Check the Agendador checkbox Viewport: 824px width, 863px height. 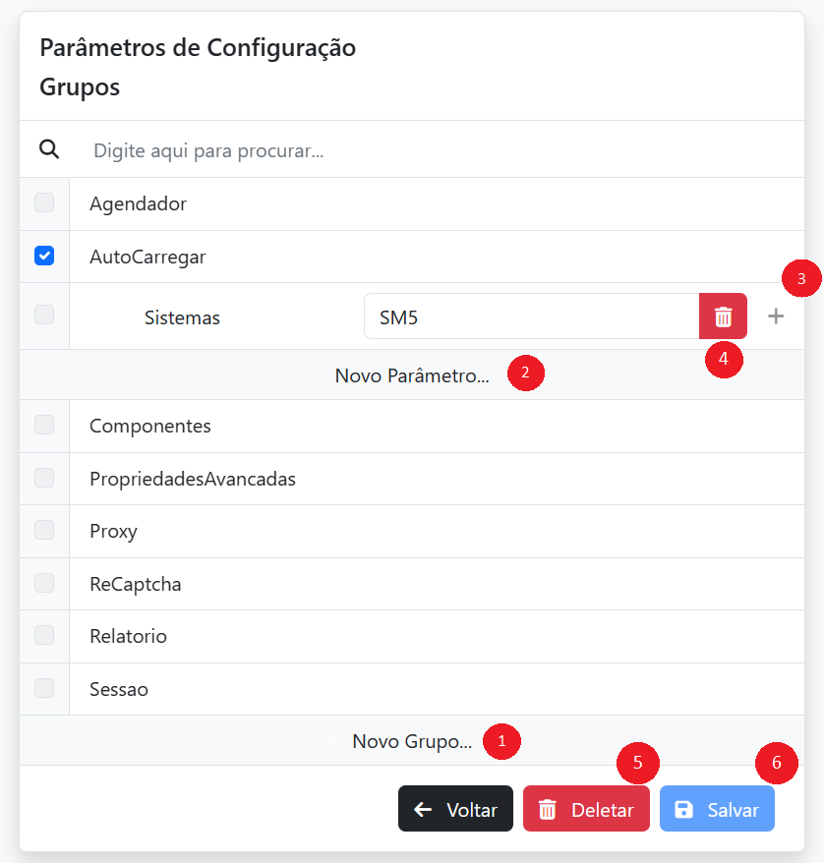tap(44, 203)
